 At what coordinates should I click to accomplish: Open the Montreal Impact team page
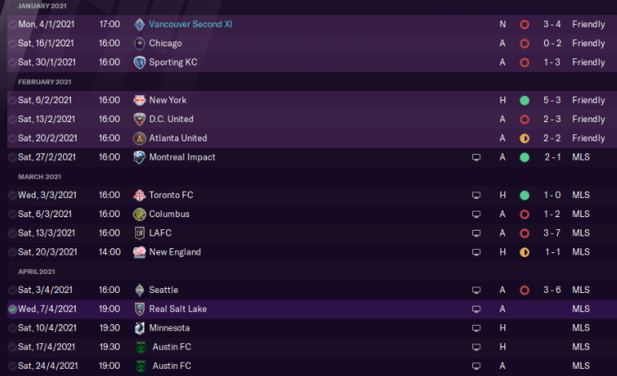(x=182, y=157)
